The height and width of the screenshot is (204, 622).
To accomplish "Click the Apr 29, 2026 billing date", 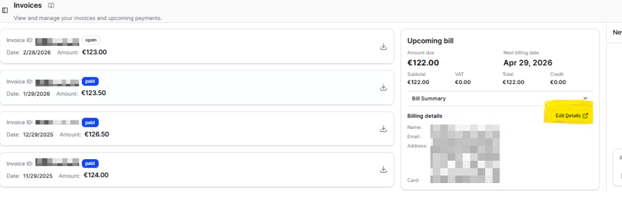I will [x=528, y=63].
